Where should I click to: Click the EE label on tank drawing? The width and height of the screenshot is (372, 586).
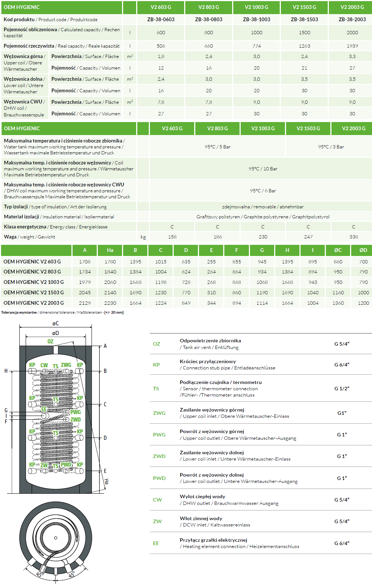44,409
